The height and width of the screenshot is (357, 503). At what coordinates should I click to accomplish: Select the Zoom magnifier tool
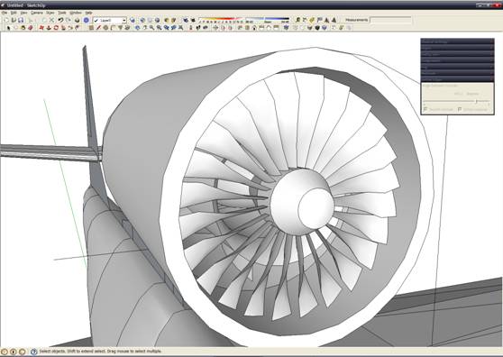pos(151,28)
